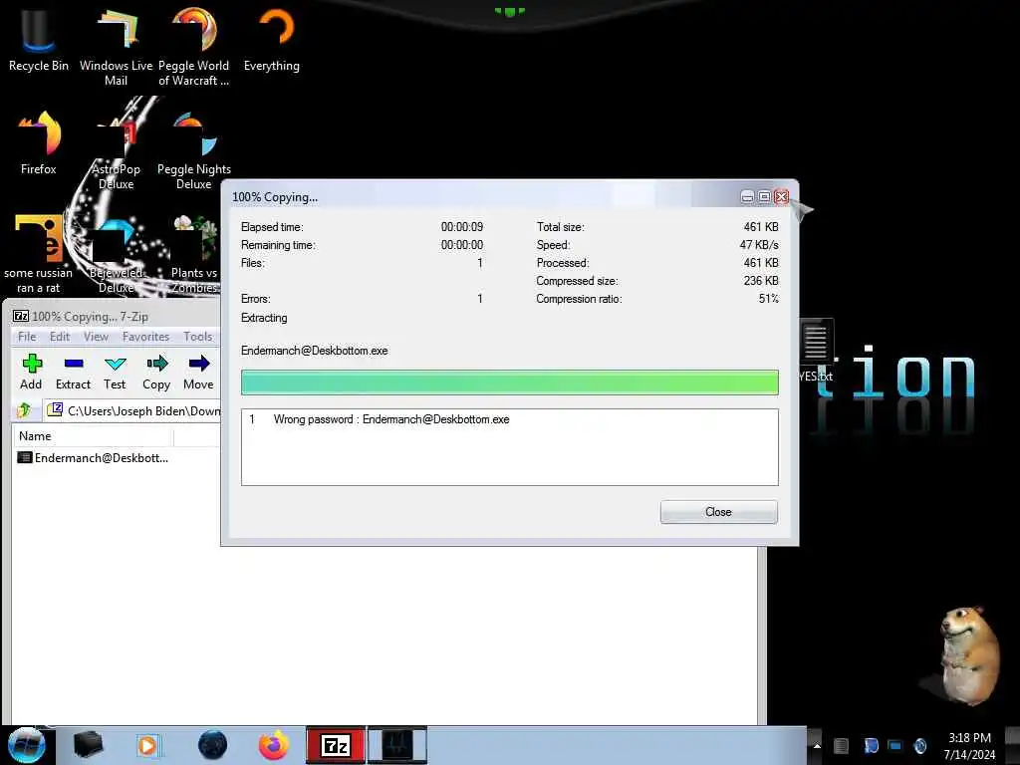Screen dimensions: 1020x765
Task: Open the Windows Start menu orb
Action: click(x=26, y=745)
